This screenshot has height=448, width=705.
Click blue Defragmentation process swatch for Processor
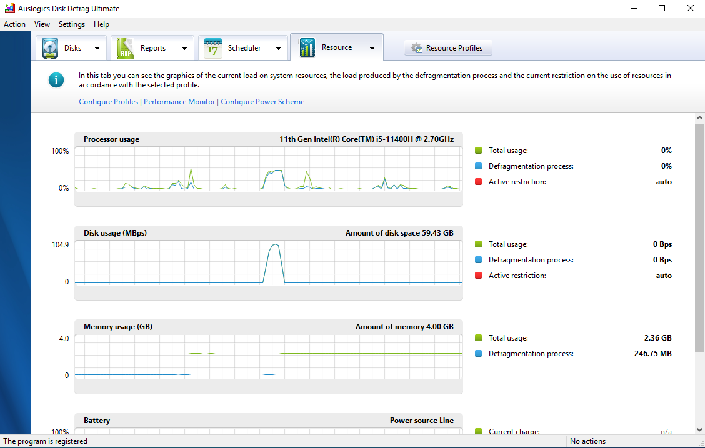coord(478,166)
